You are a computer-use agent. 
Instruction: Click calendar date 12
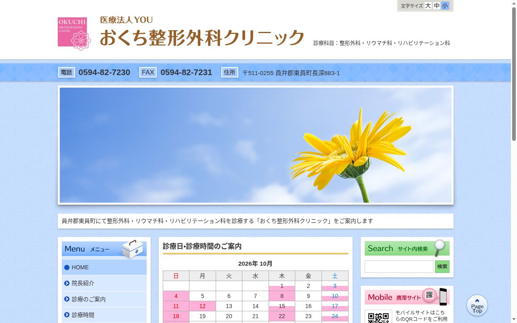(x=202, y=306)
